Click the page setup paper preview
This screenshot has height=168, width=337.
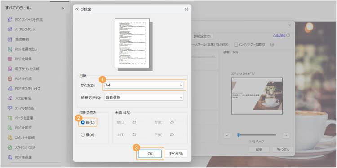tap(132, 43)
